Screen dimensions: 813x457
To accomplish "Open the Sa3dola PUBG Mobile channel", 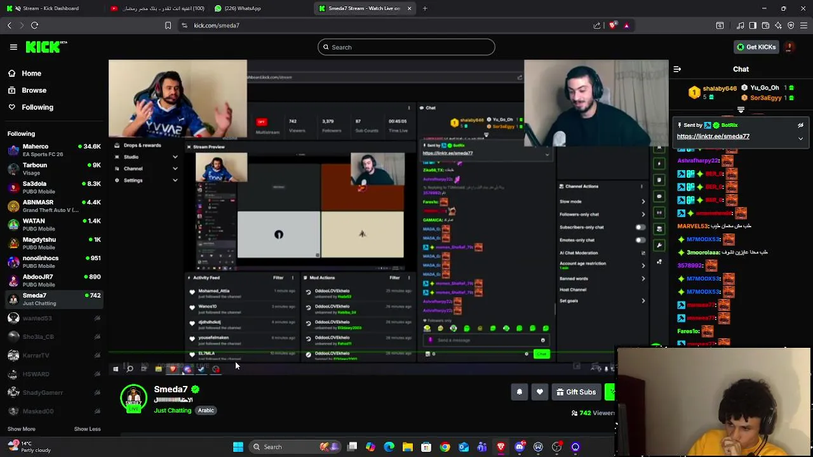I will point(54,187).
